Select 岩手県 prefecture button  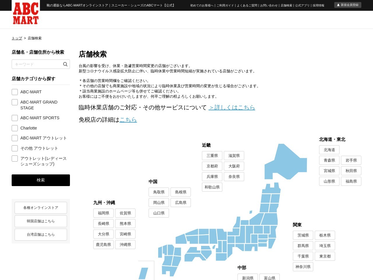click(351, 160)
